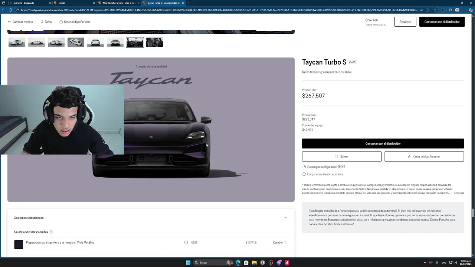The width and height of the screenshot is (475, 267).
Task: Click 'Cargar compilación existente'
Action: point(323,174)
